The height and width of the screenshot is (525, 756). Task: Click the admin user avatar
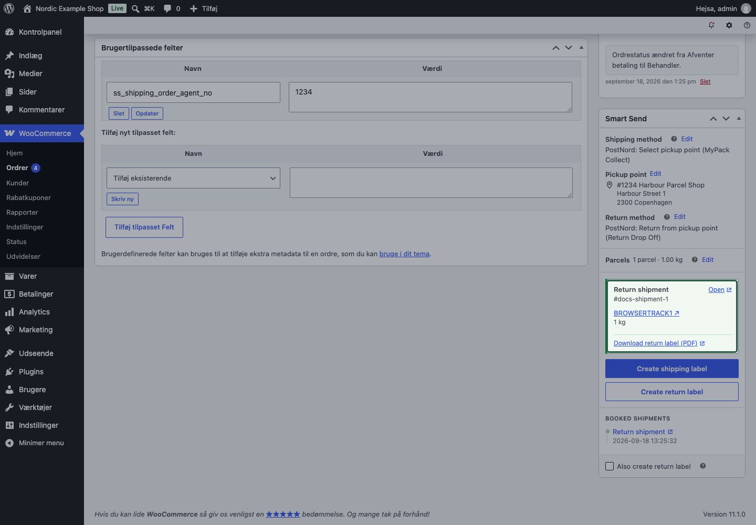tap(745, 8)
